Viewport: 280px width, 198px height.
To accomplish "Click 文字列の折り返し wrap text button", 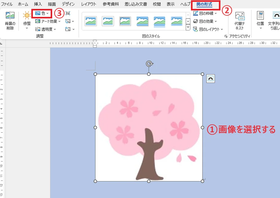I will [274, 21].
